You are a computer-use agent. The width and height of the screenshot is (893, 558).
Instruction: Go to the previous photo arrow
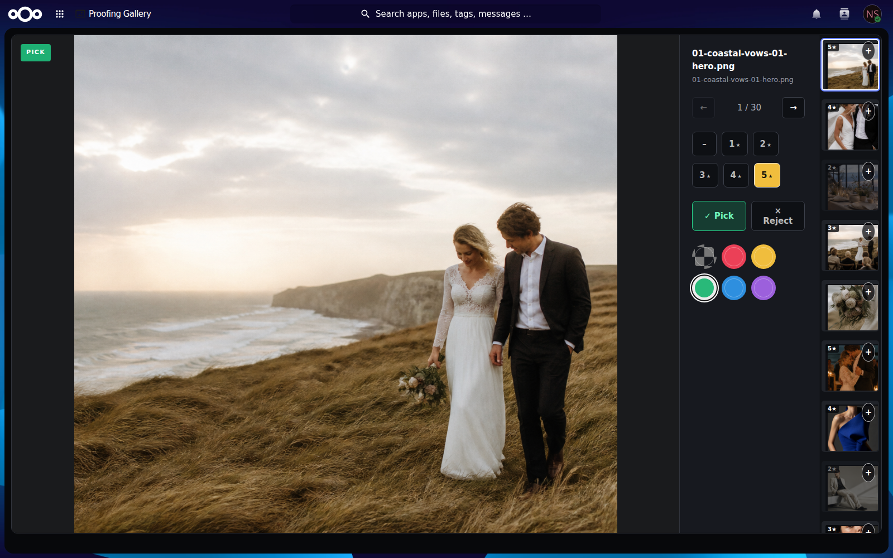703,108
